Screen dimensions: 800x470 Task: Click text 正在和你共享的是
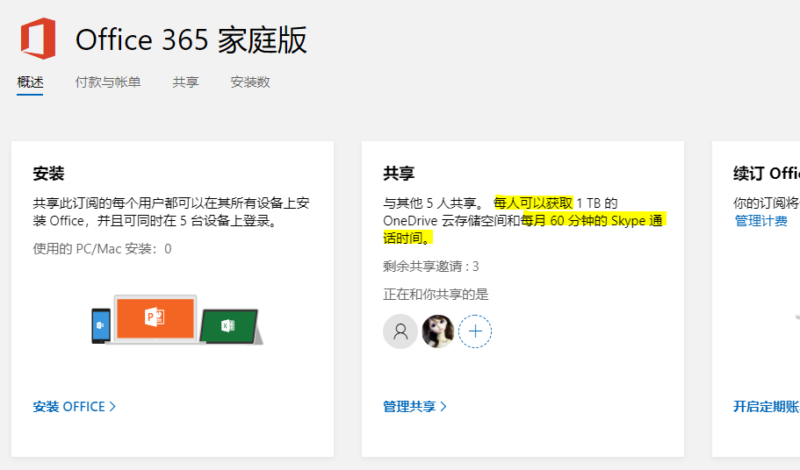pos(436,294)
